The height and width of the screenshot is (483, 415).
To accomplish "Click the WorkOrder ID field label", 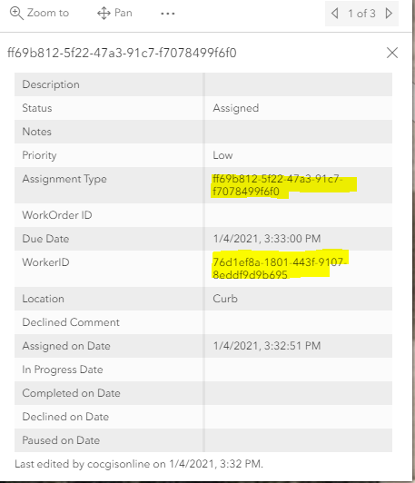I will point(57,215).
